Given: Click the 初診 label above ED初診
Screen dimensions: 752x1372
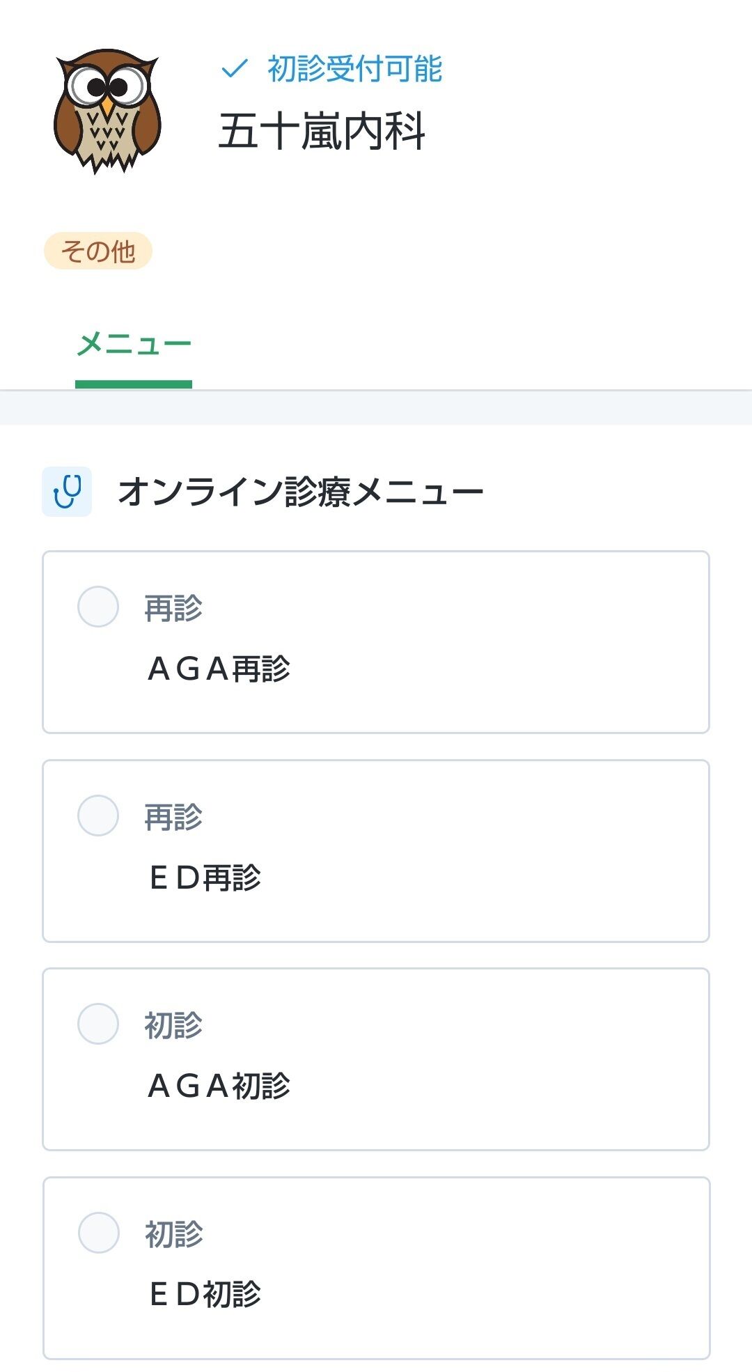Looking at the screenshot, I should click(173, 1234).
